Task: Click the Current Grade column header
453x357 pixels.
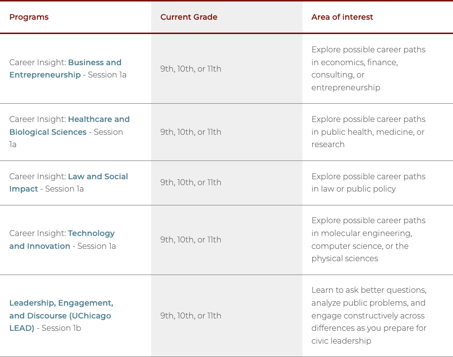Action: pos(189,17)
